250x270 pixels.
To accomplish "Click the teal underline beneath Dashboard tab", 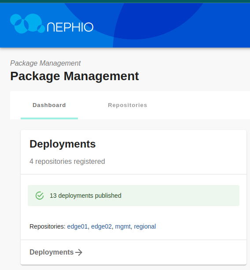I will point(49,118).
